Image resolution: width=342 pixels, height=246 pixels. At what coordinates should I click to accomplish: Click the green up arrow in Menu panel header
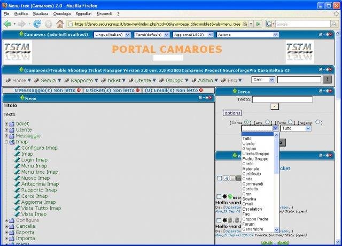[x=22, y=98]
